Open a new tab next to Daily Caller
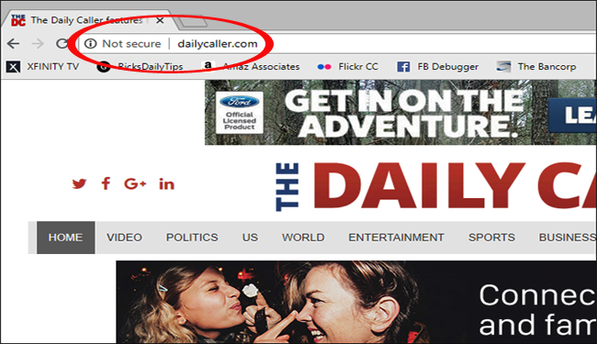Viewport: 597px width, 344px height. pos(194,22)
